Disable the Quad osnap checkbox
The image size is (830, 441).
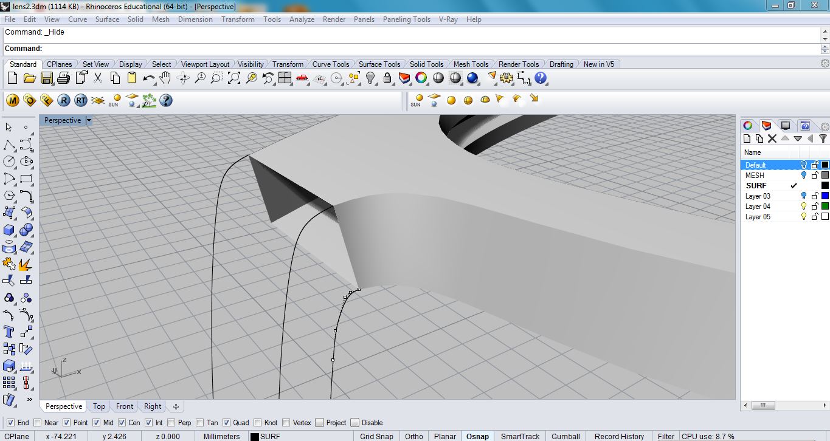pyautogui.click(x=227, y=423)
